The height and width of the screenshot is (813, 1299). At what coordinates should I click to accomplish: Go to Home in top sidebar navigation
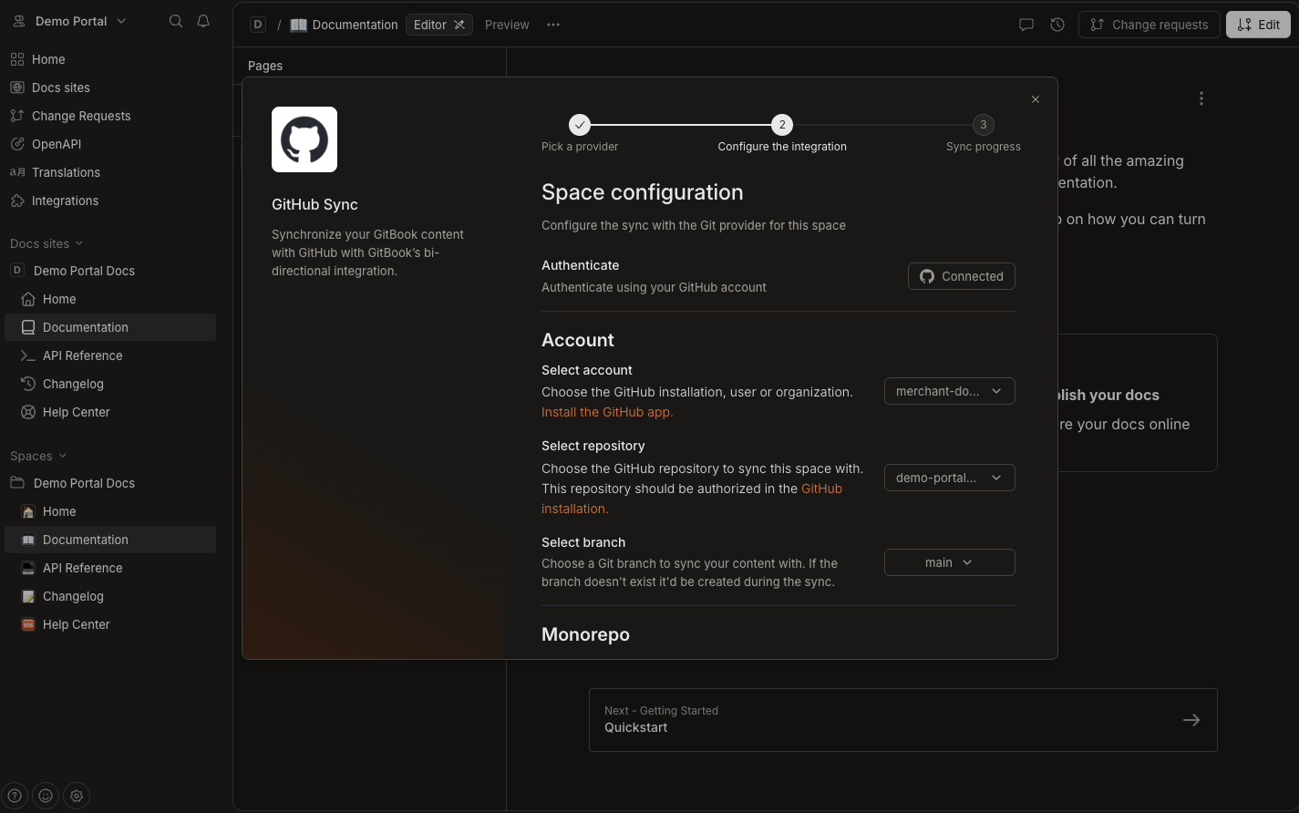pyautogui.click(x=109, y=59)
